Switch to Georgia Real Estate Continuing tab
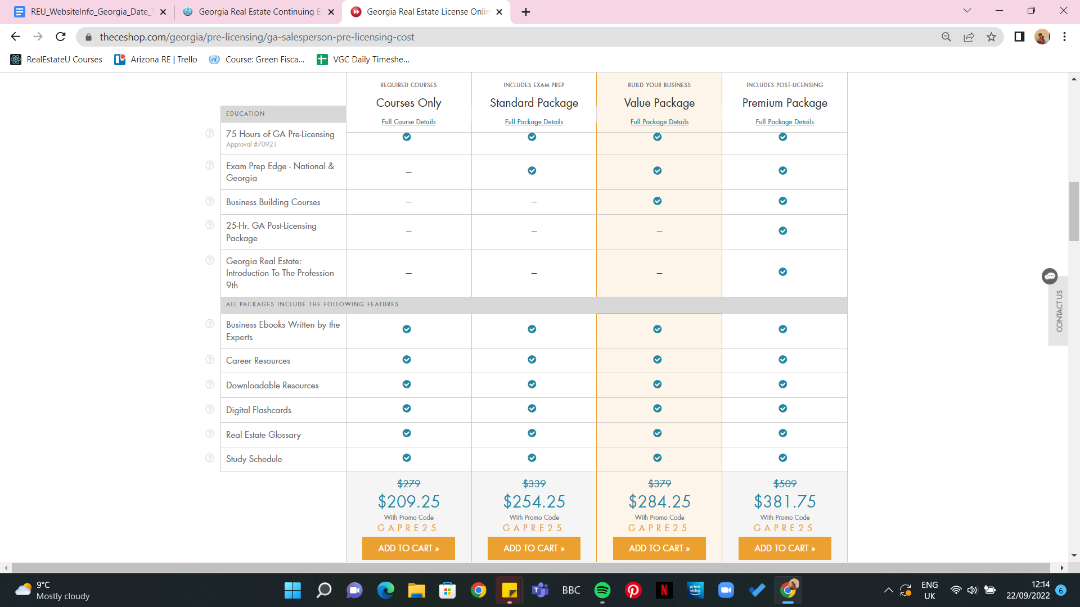This screenshot has width=1080, height=607. point(259,12)
